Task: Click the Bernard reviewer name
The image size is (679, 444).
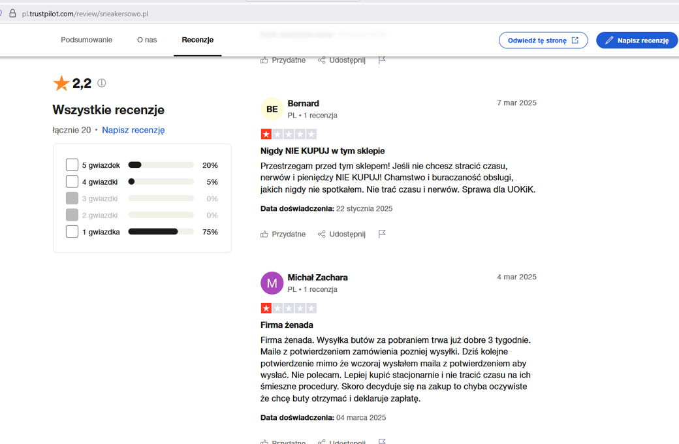Action: [x=303, y=104]
